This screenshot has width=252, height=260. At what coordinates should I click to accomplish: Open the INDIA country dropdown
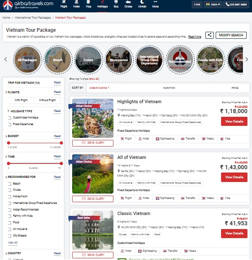[x=213, y=5]
